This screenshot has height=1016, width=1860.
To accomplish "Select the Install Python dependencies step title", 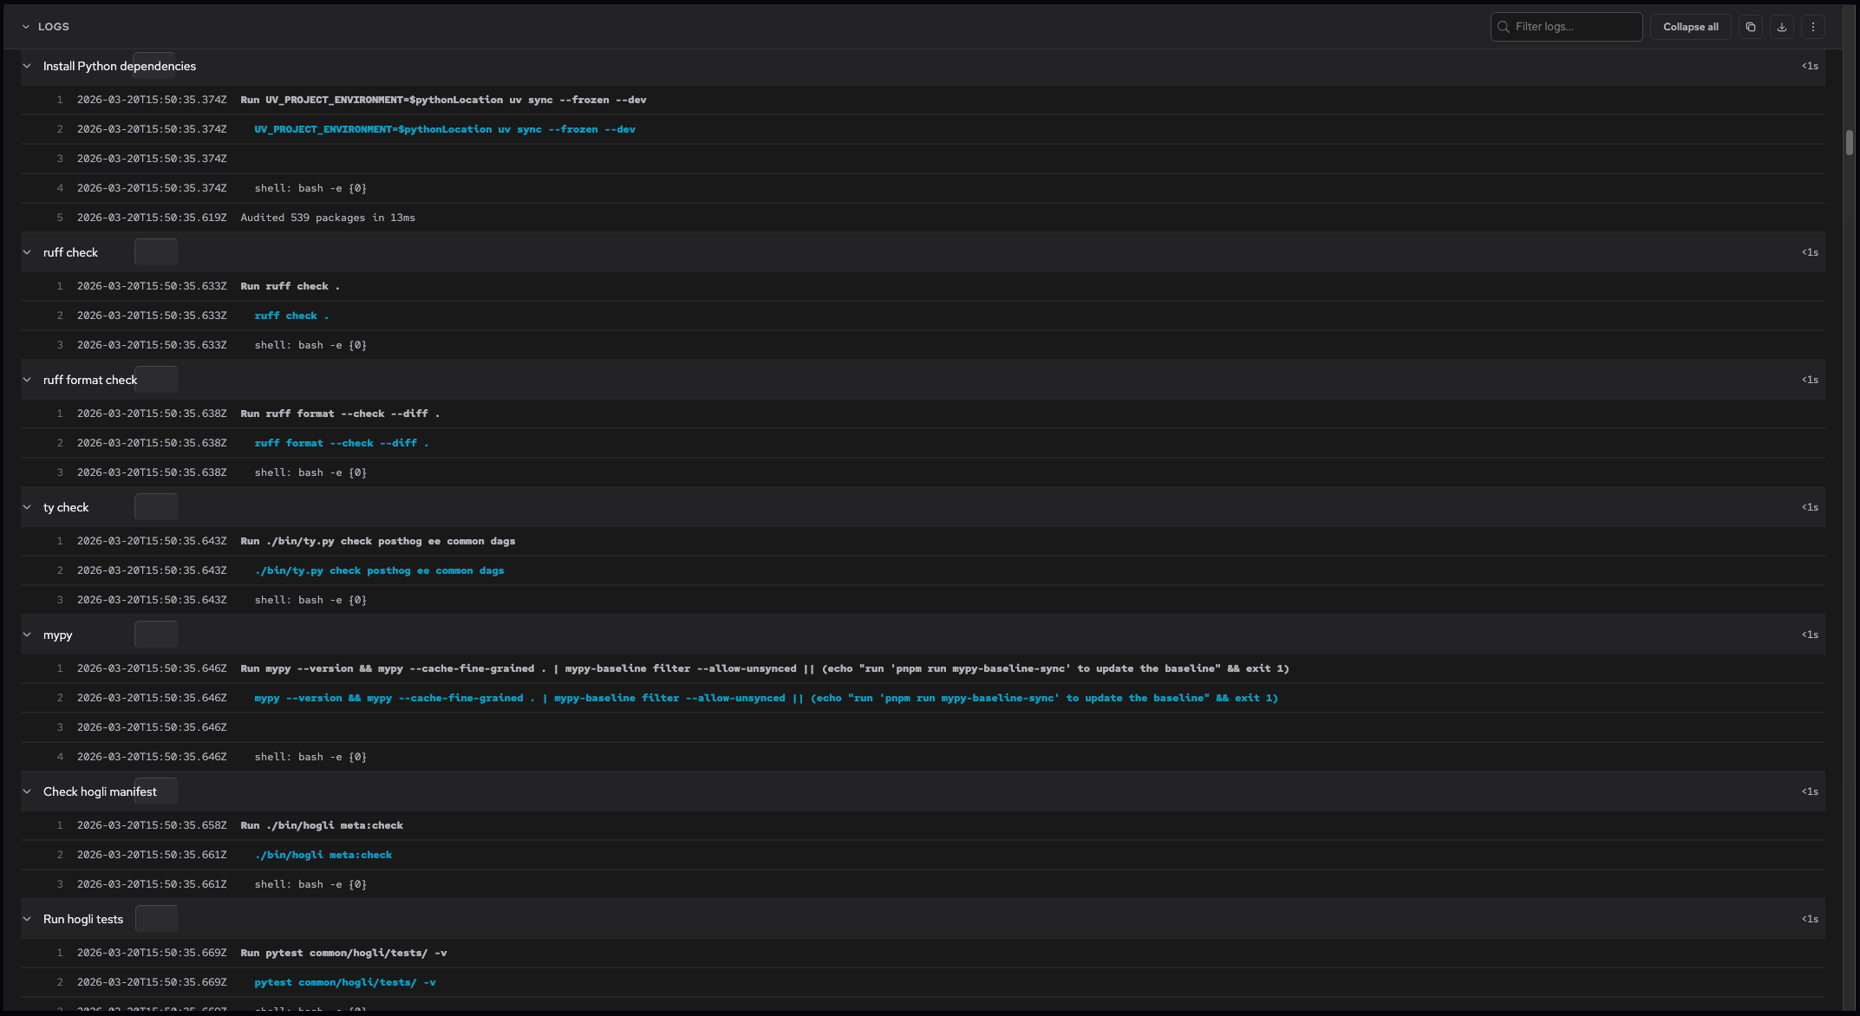I will tap(119, 66).
